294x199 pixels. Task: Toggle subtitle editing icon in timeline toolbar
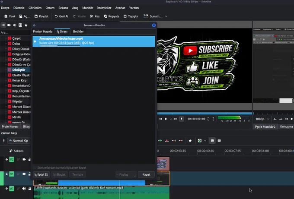219,141
